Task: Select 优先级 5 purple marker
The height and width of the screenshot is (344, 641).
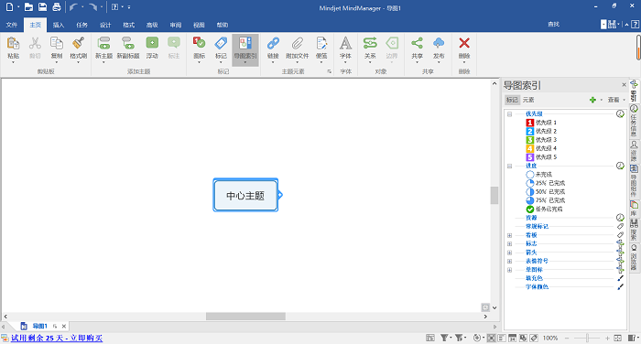Action: coord(530,156)
